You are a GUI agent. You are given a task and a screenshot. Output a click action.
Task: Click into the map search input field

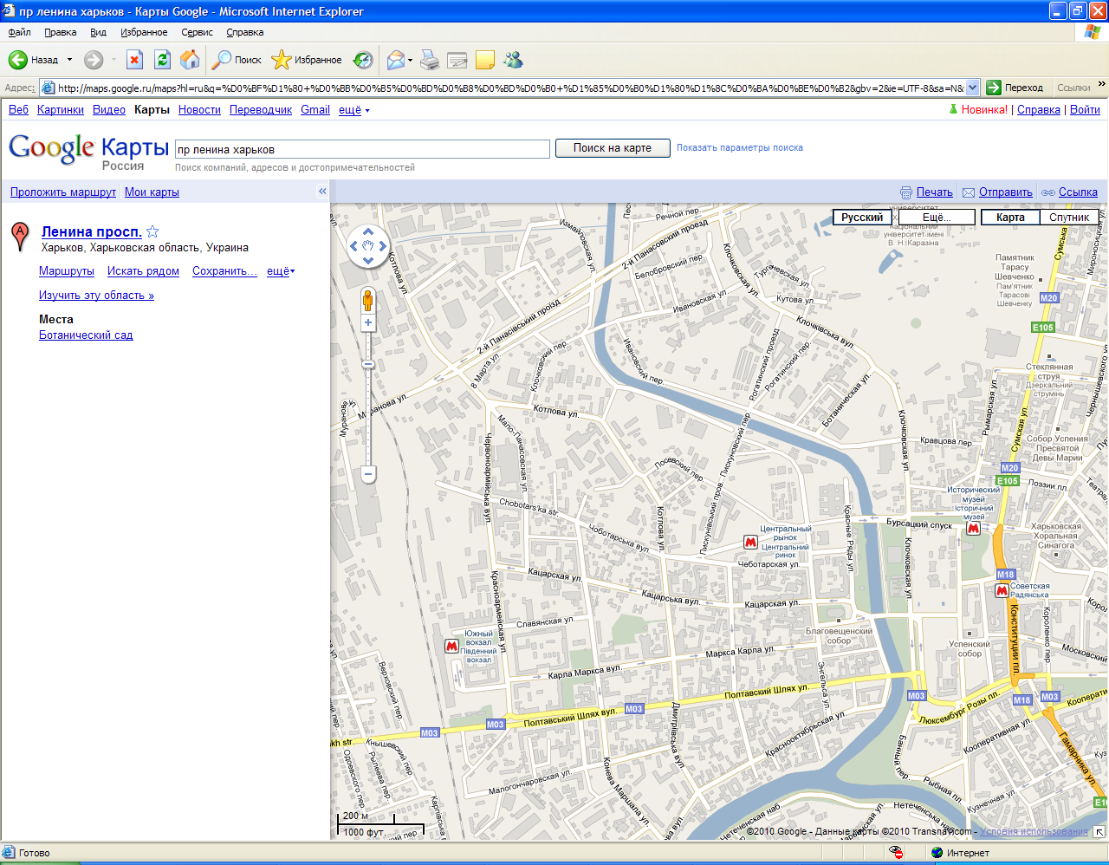pos(362,149)
